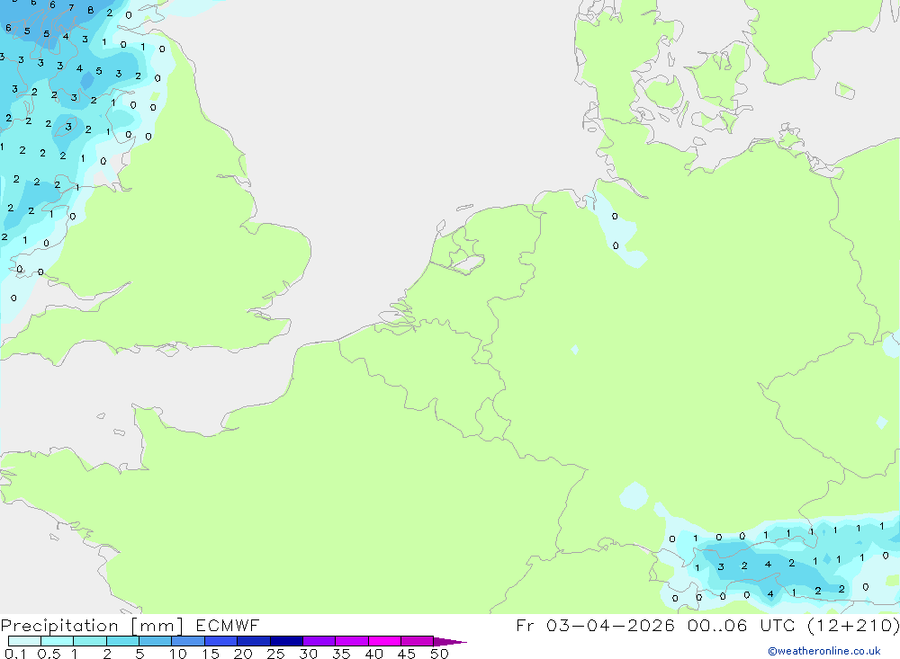Click the date '03-04-2026' in the caption
This screenshot has width=900, height=659.
coord(610,625)
